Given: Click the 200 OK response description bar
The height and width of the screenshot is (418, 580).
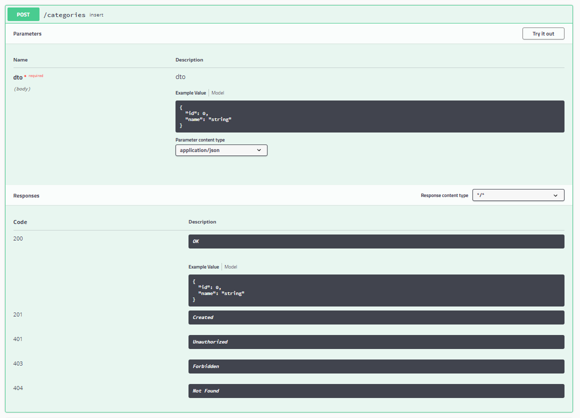Looking at the screenshot, I should pyautogui.click(x=376, y=241).
